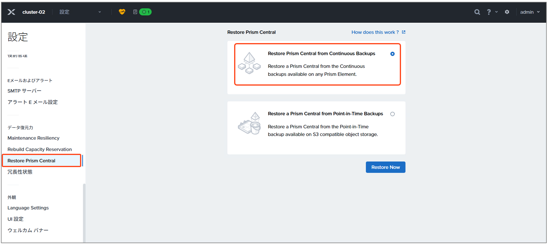Open the How does this work link
Image resolution: width=548 pixels, height=245 pixels.
click(375, 32)
